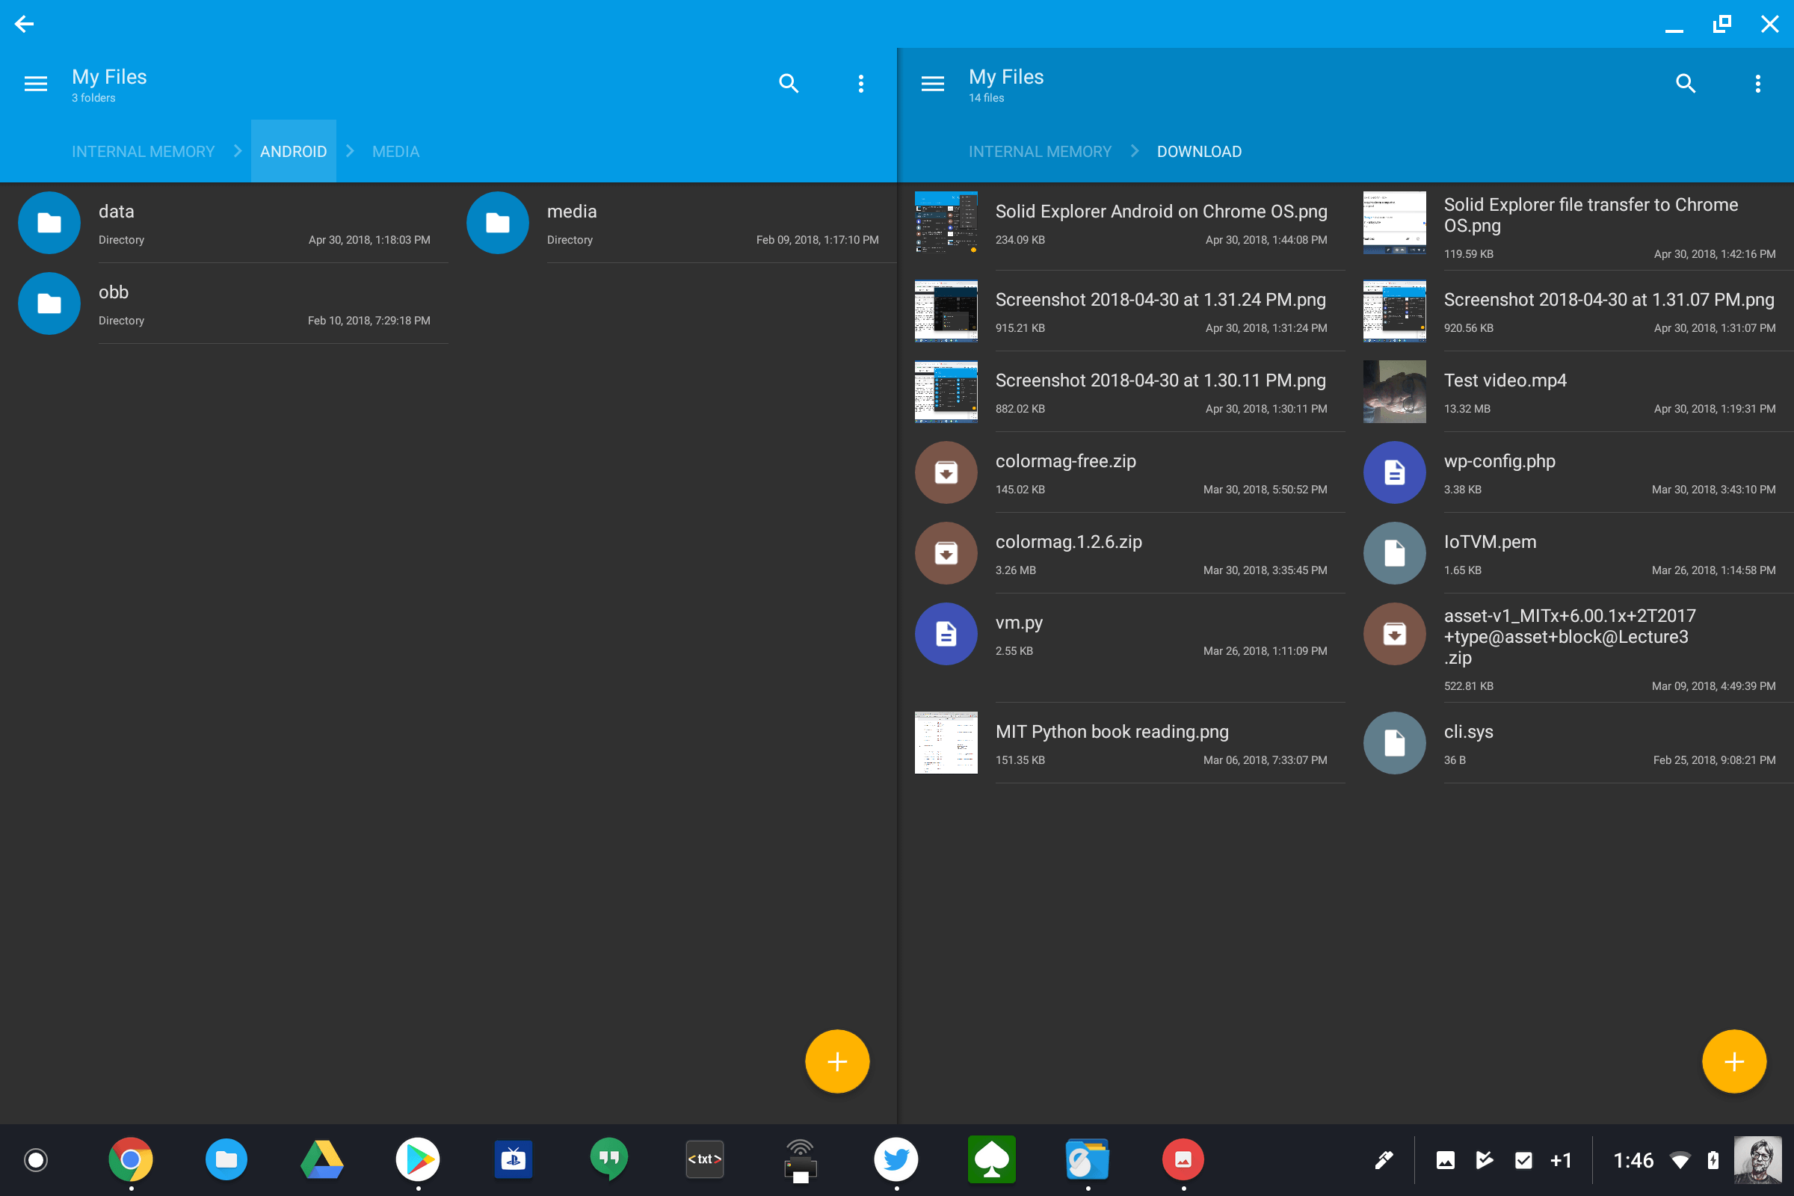The image size is (1794, 1196).
Task: Tap the vm.py document icon
Action: pos(946,634)
